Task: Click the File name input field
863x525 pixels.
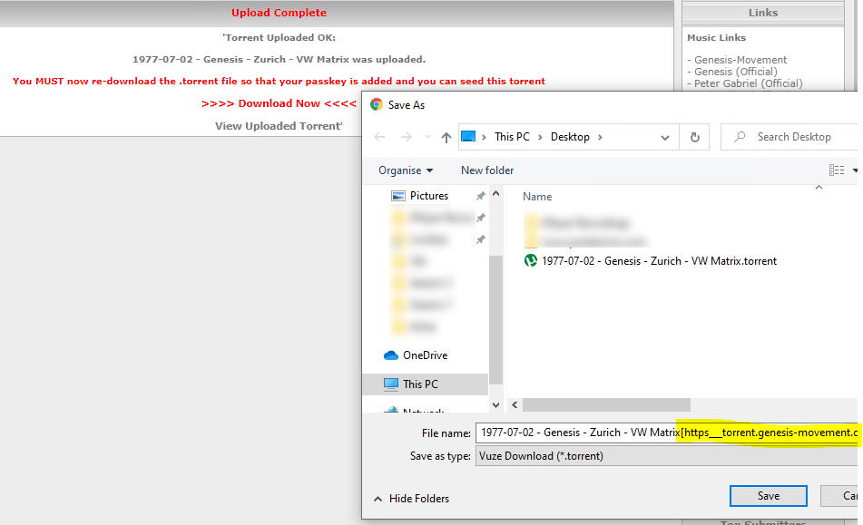Action: click(x=667, y=433)
